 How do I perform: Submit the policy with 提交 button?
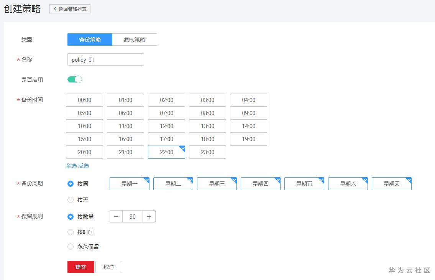[x=81, y=267]
